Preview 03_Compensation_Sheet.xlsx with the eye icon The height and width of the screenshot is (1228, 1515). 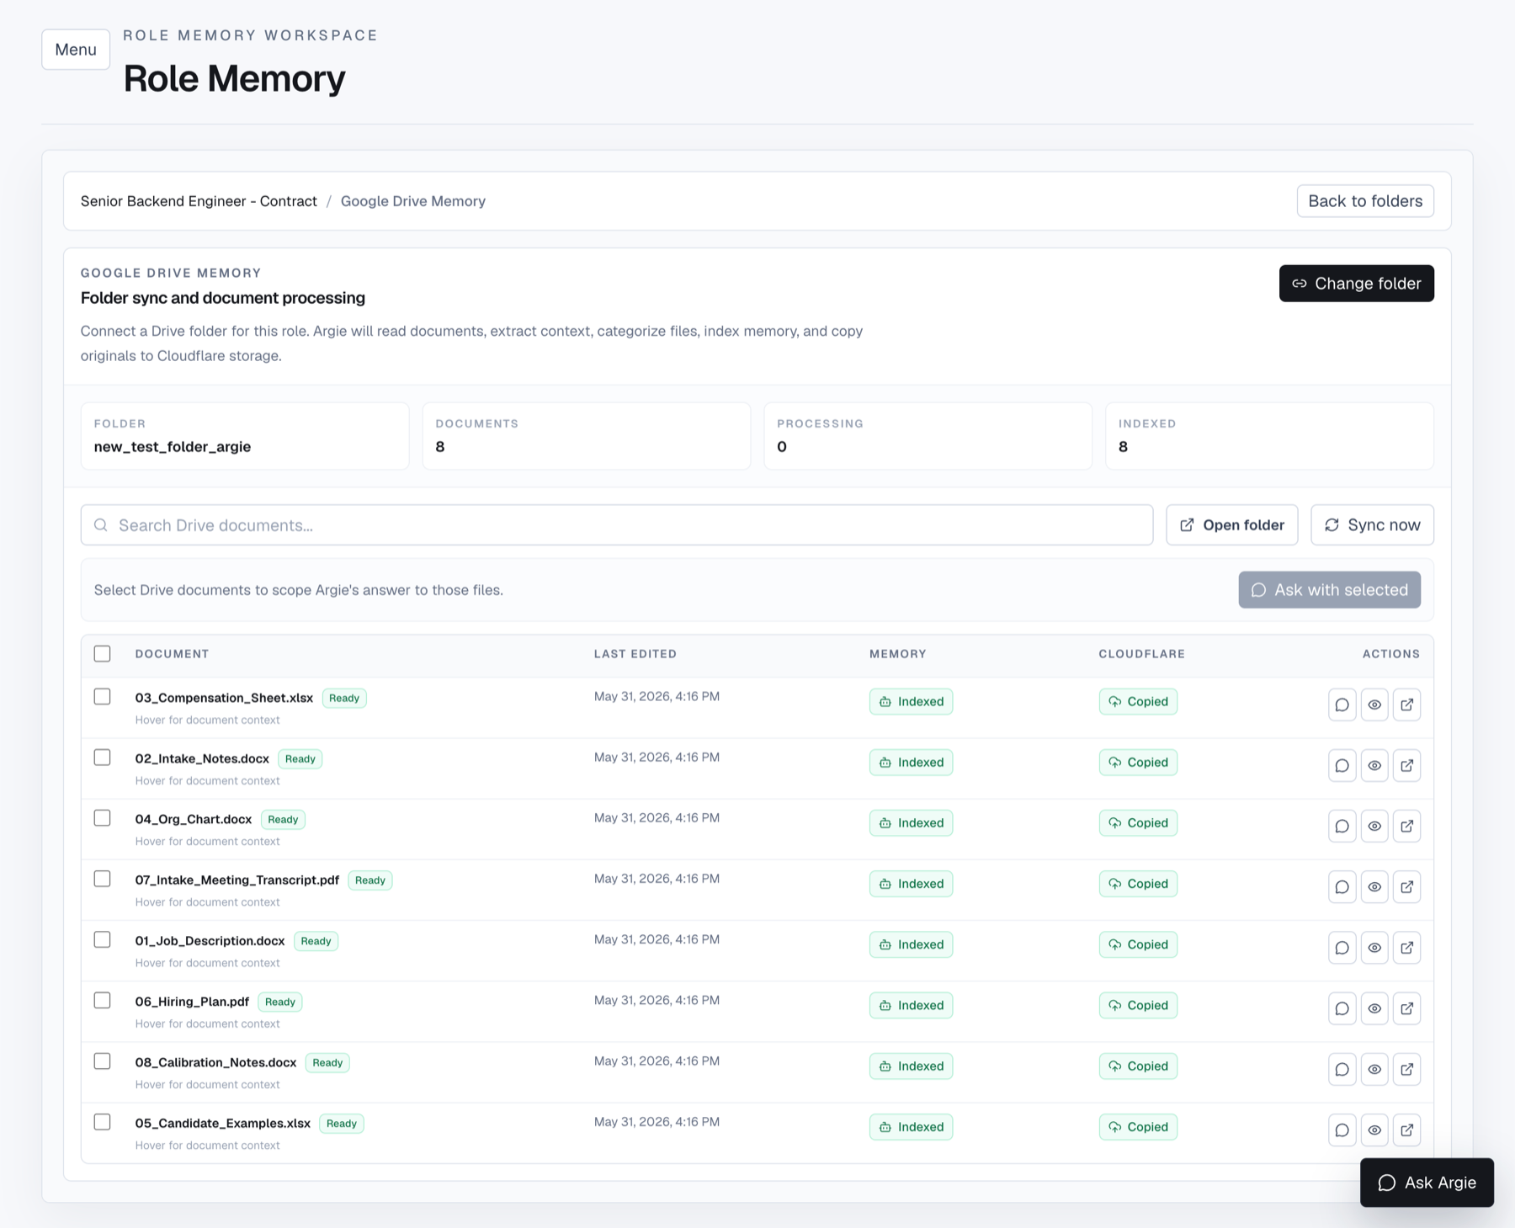(1374, 704)
